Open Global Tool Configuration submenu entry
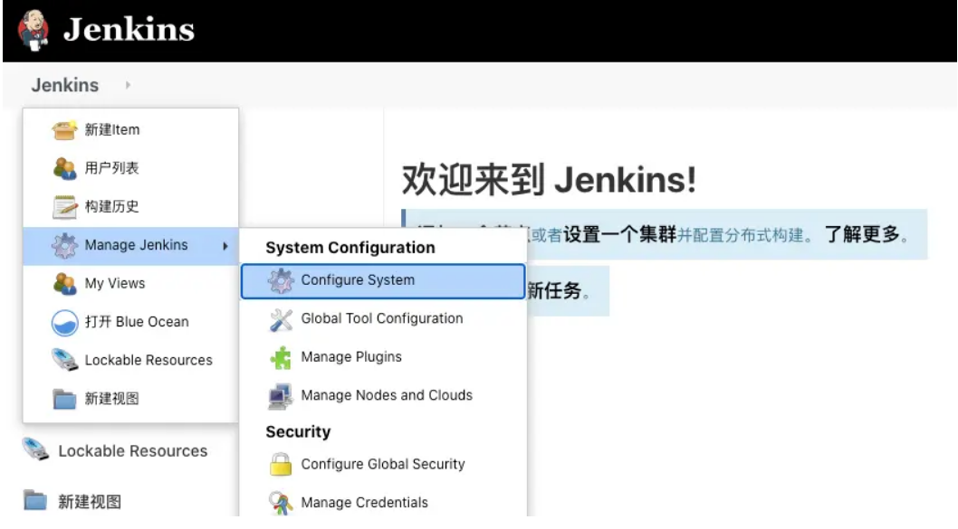 pos(383,319)
